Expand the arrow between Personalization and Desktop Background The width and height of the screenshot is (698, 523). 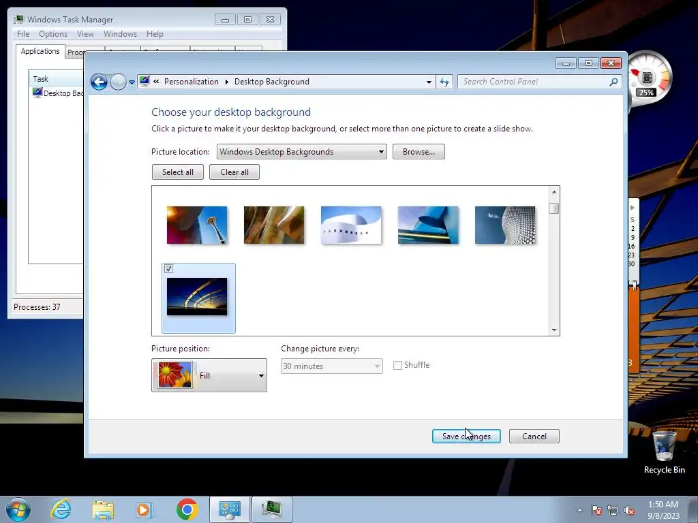point(226,82)
